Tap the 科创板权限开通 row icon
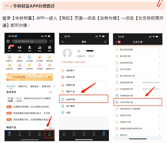This screenshot has width=167, height=143. click(x=117, y=89)
